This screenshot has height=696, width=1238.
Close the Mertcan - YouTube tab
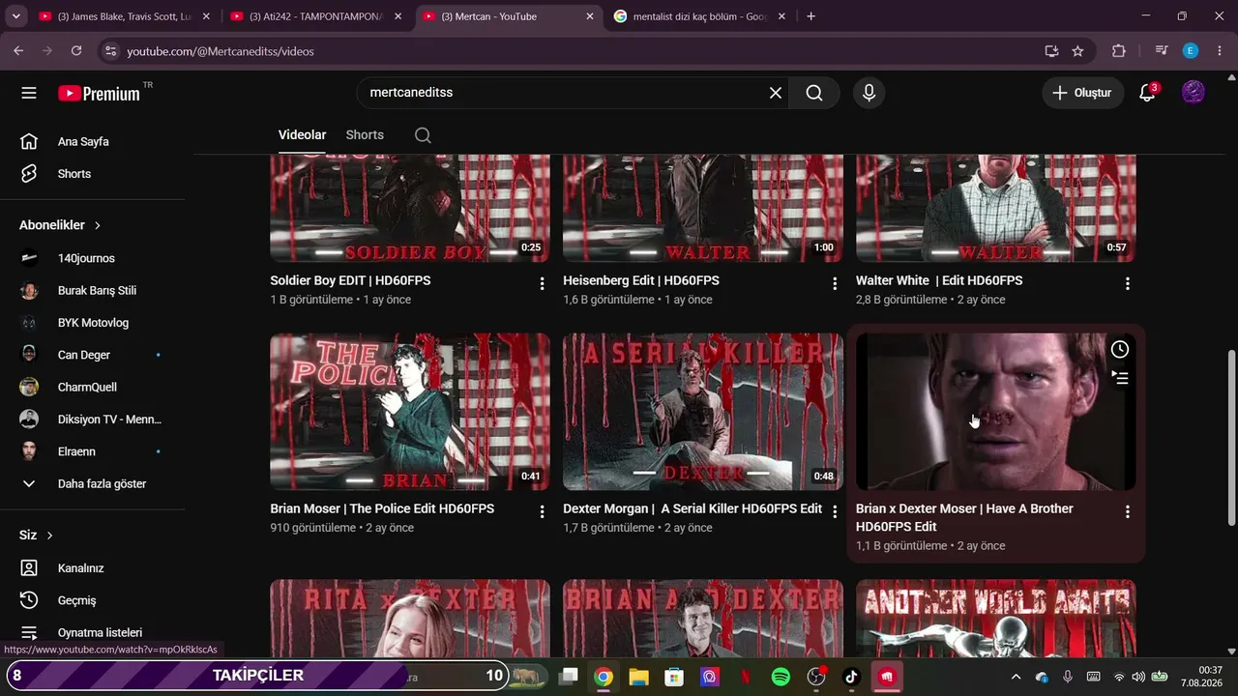pos(590,16)
